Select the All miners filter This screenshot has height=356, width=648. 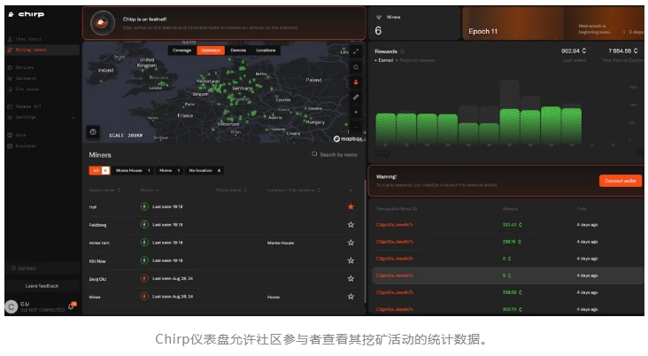tap(100, 170)
